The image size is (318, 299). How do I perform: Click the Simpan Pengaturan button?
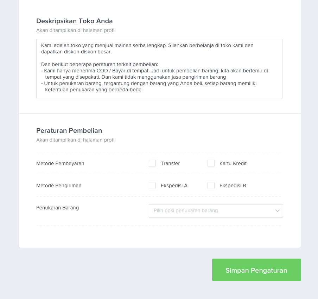[256, 270]
